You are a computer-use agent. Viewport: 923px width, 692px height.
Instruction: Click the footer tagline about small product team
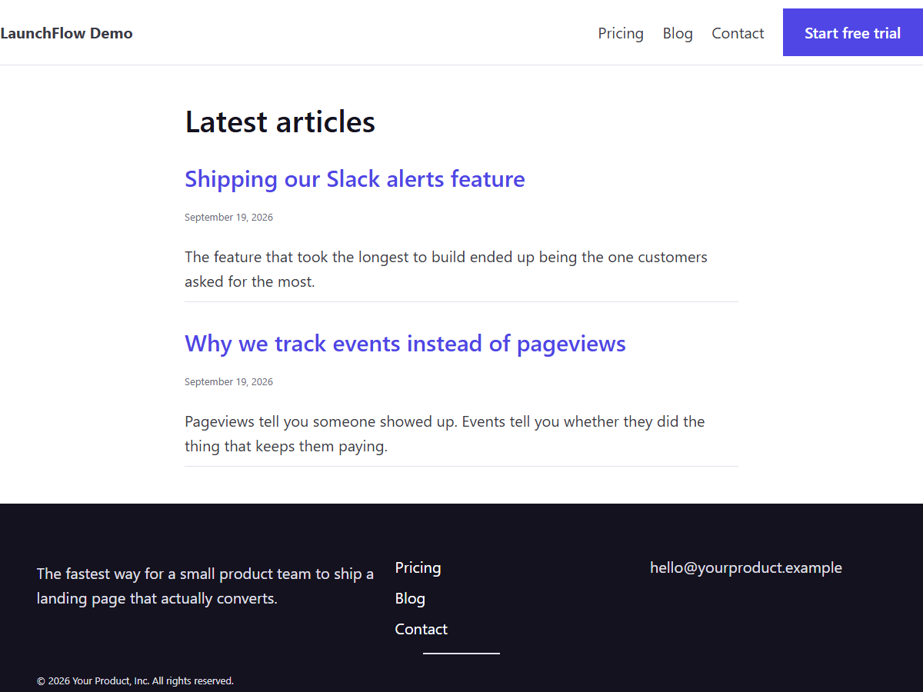point(205,586)
